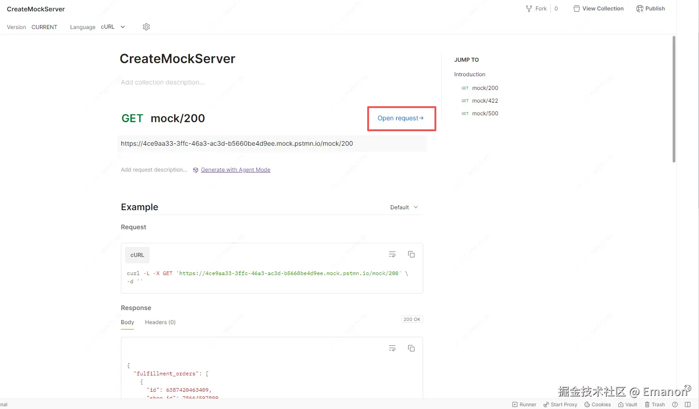The height and width of the screenshot is (409, 699).
Task: Expand the Default example dropdown
Action: pos(404,207)
